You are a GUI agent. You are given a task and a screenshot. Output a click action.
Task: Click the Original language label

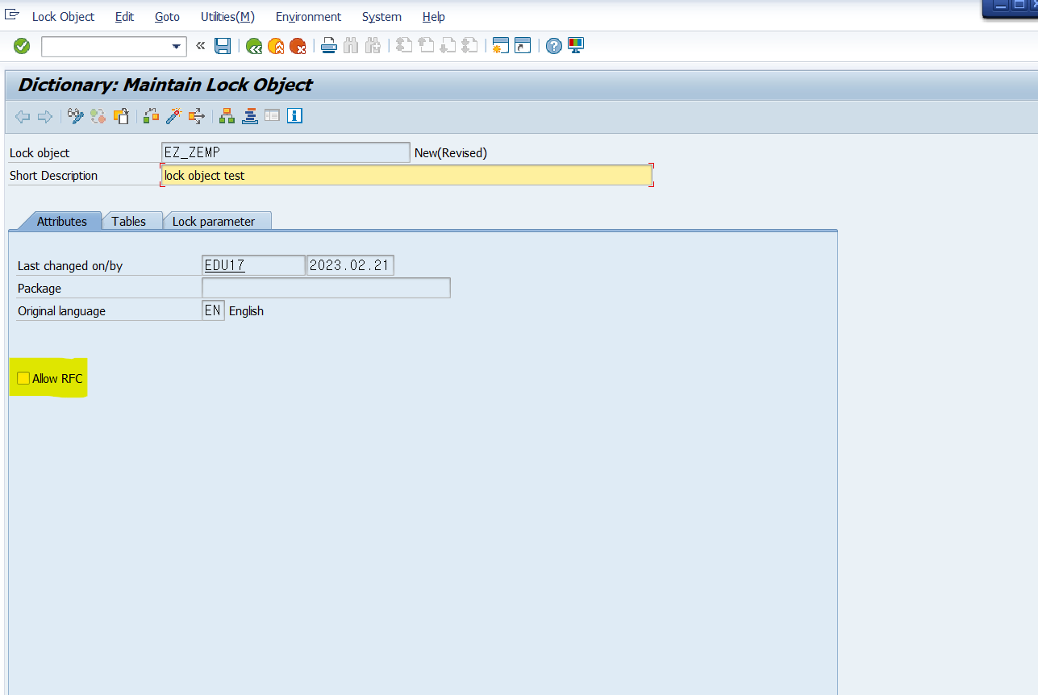pyautogui.click(x=61, y=310)
